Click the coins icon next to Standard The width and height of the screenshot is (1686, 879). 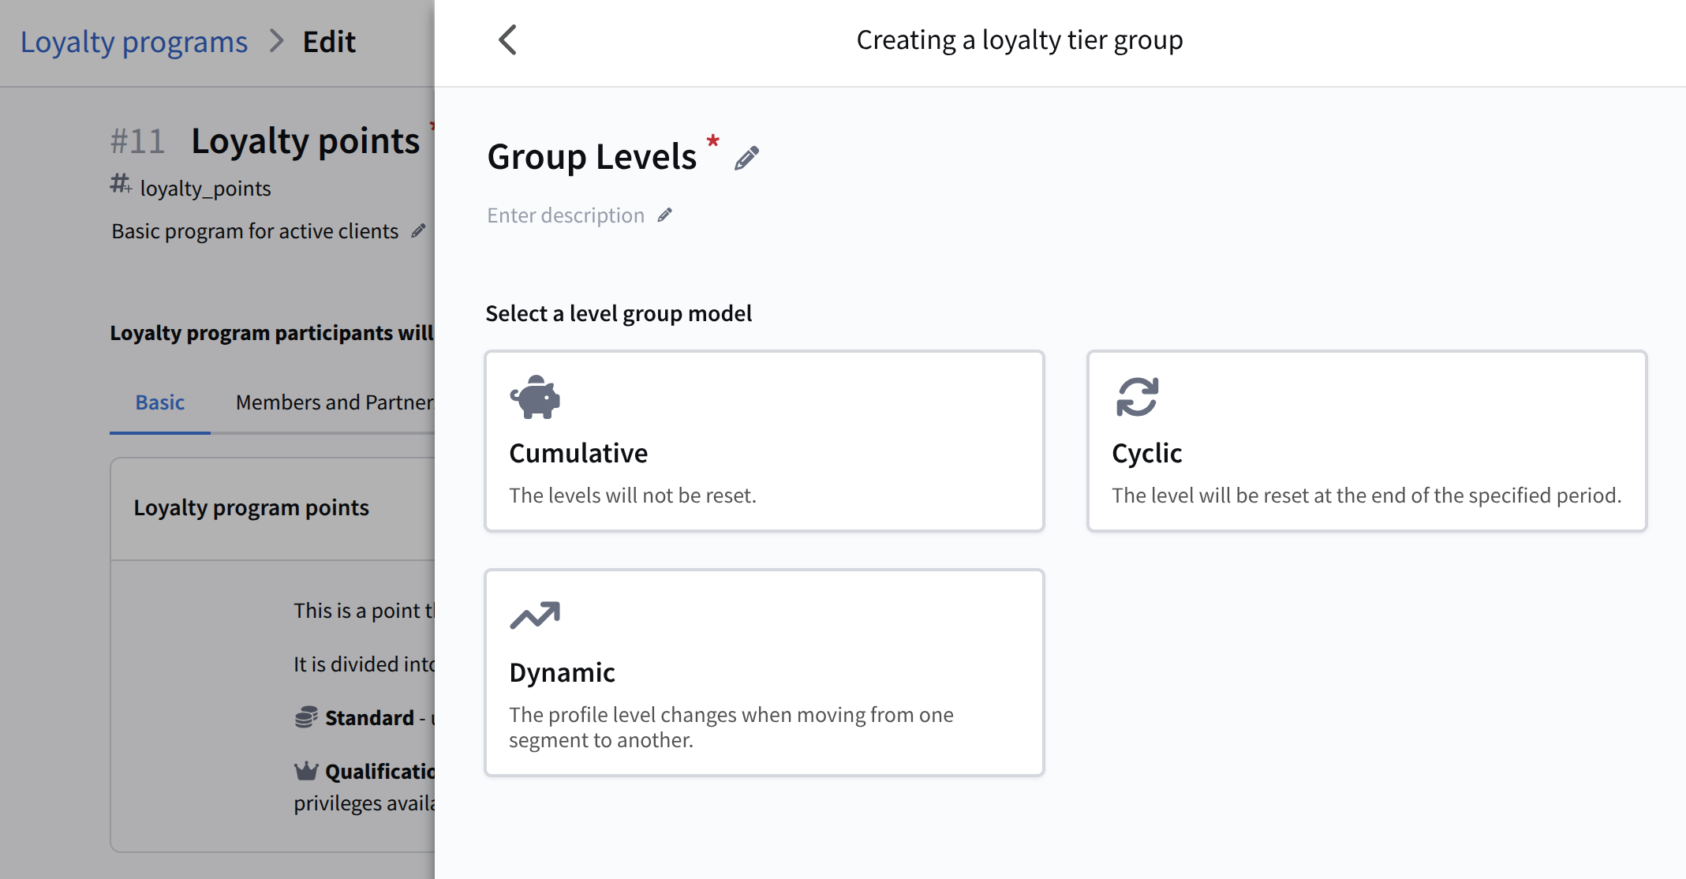pyautogui.click(x=306, y=717)
